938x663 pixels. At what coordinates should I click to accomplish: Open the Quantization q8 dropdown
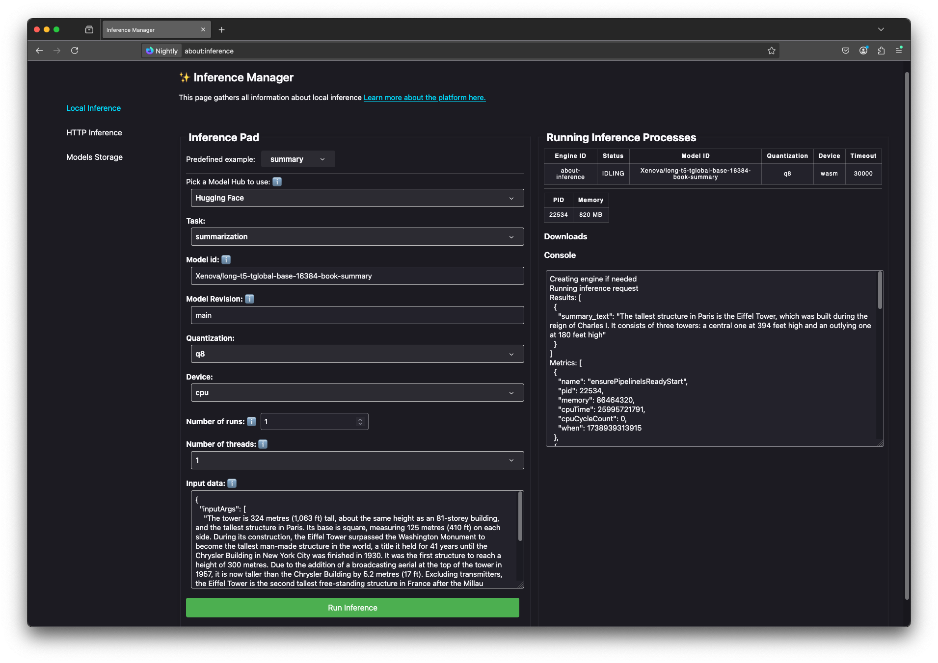click(x=357, y=354)
